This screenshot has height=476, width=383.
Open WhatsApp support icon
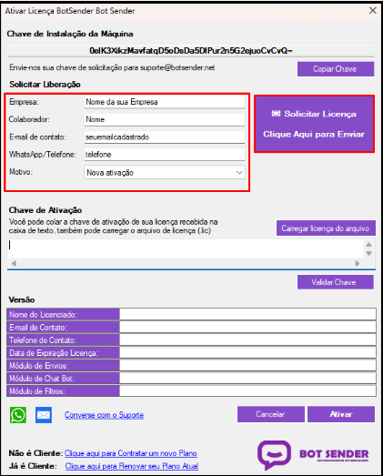tap(18, 415)
